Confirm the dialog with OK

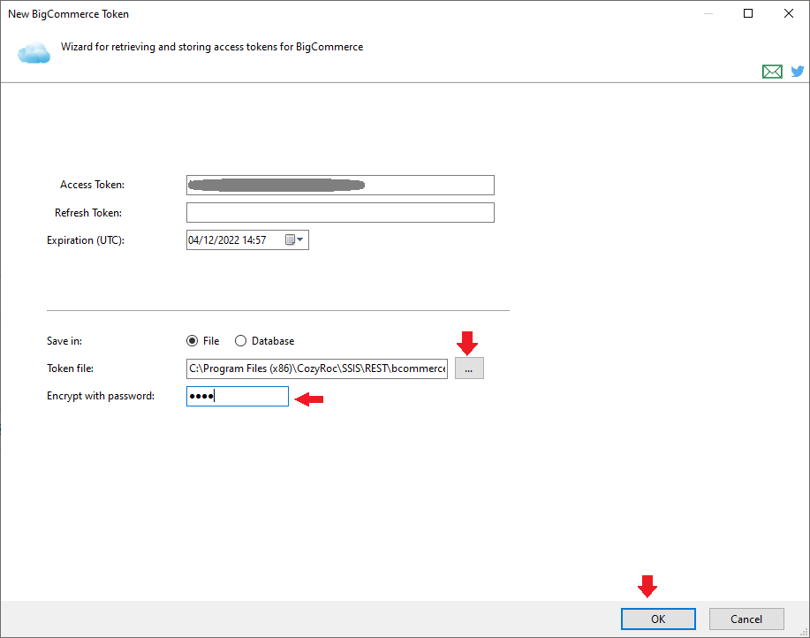point(658,619)
